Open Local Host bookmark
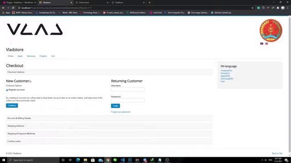This screenshot has height=163, width=291. (x=156, y=13)
